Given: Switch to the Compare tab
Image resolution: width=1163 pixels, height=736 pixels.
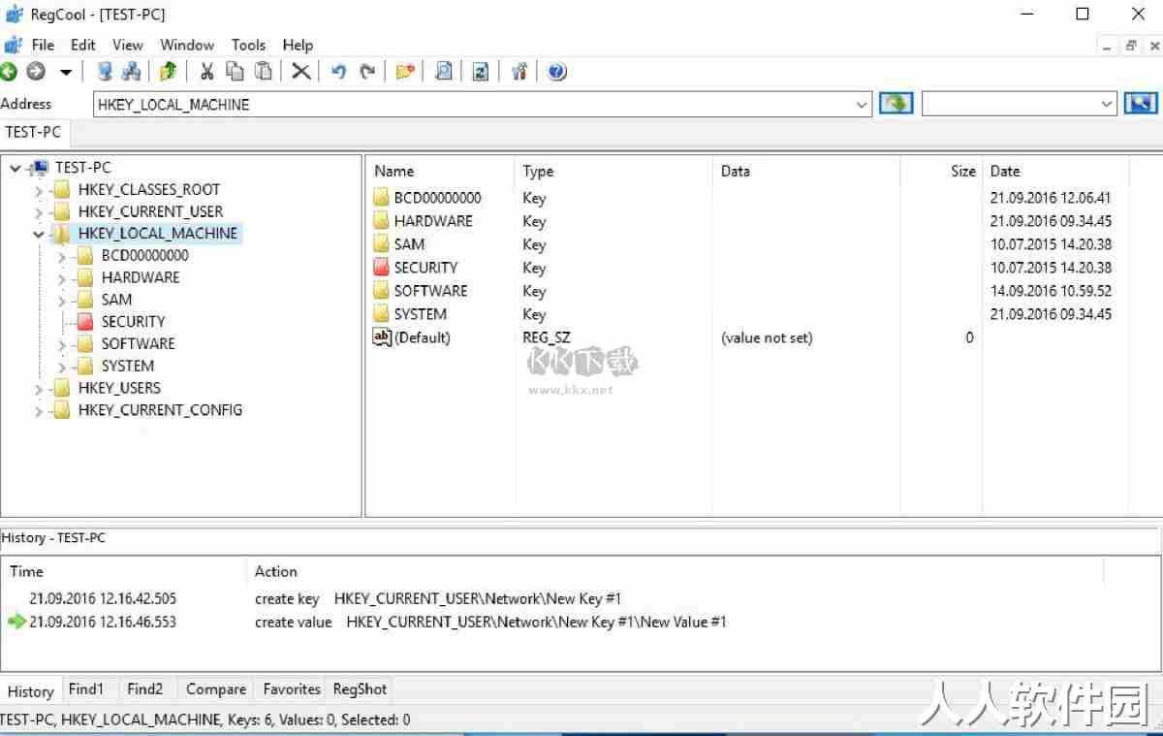Looking at the screenshot, I should click(216, 689).
